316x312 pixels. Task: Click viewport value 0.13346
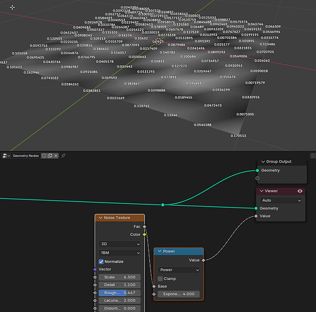click(x=170, y=115)
